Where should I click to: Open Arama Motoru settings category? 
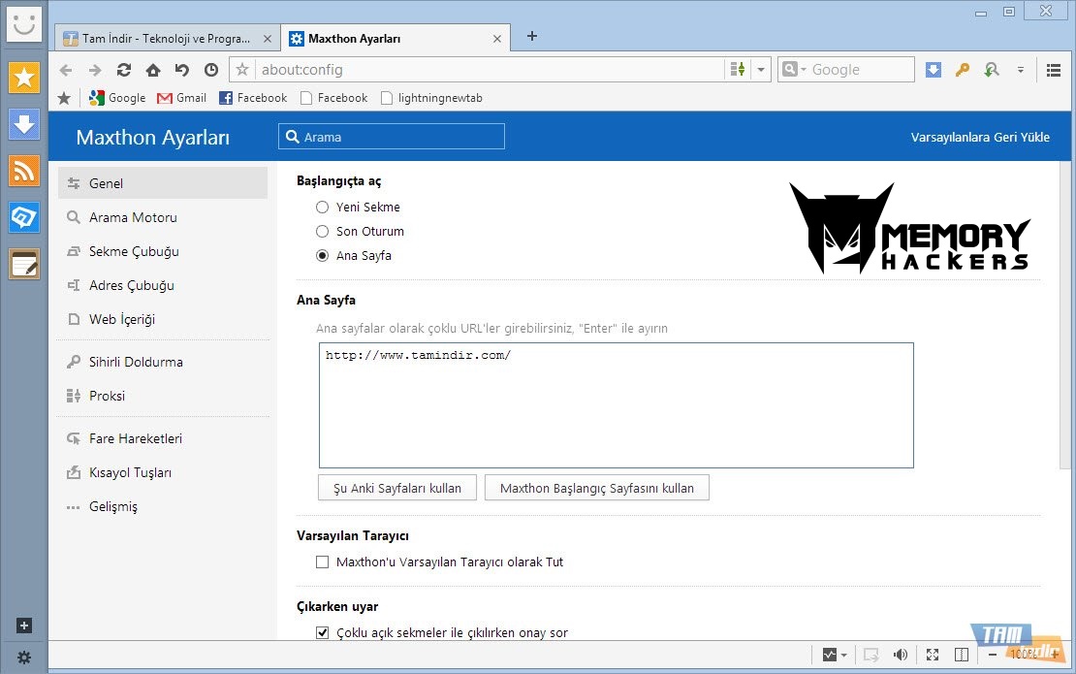click(163, 217)
